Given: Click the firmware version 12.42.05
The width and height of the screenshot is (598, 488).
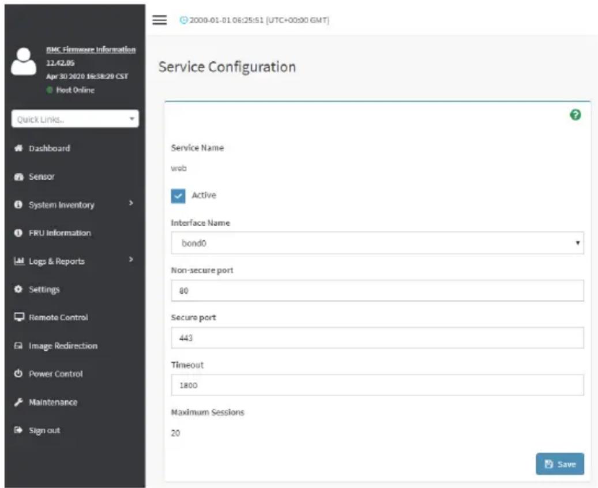Looking at the screenshot, I should pyautogui.click(x=60, y=63).
